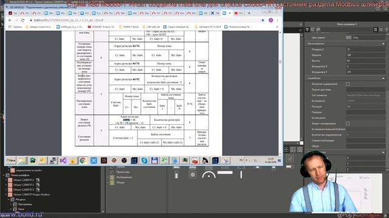
Task: Edit the Порядок Z value field
Action: [366, 50]
